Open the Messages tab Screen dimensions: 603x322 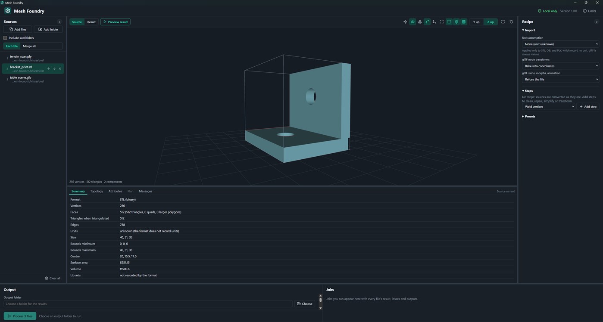tap(145, 191)
